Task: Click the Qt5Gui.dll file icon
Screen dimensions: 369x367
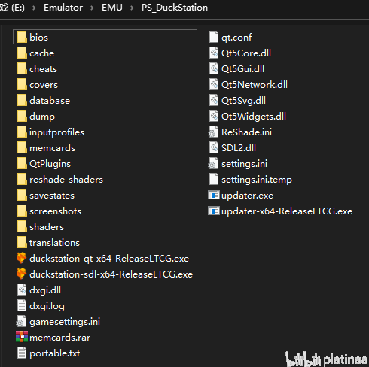Action: (x=214, y=68)
